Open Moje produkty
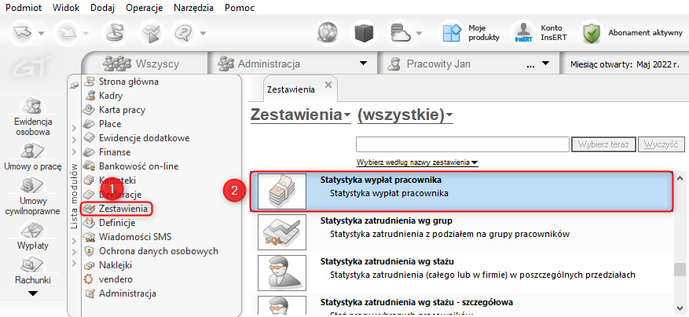The height and width of the screenshot is (317, 689). [x=471, y=32]
